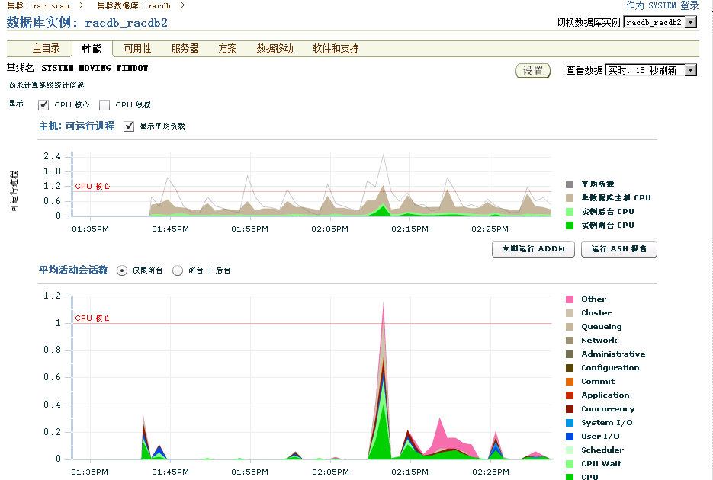The image size is (713, 480).
Task: Click the green CPU legend swatch
Action: (x=571, y=477)
